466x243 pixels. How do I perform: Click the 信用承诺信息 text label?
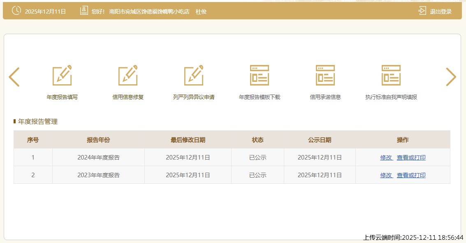pos(325,97)
